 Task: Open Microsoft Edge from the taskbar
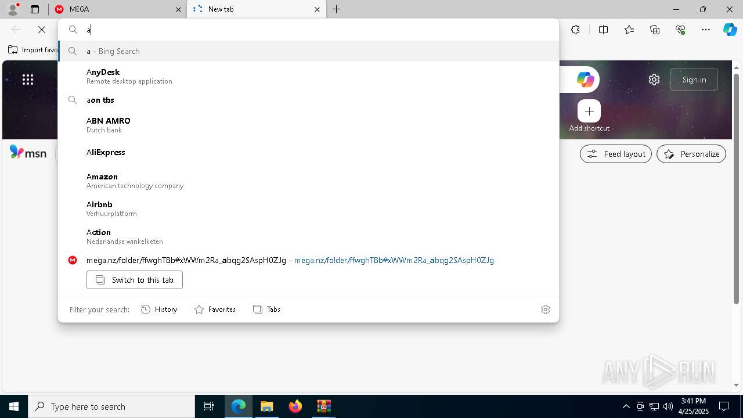click(x=239, y=406)
